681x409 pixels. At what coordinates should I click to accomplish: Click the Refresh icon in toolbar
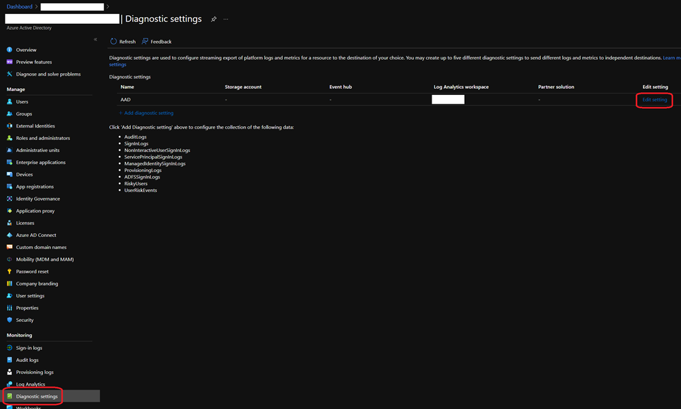click(114, 41)
